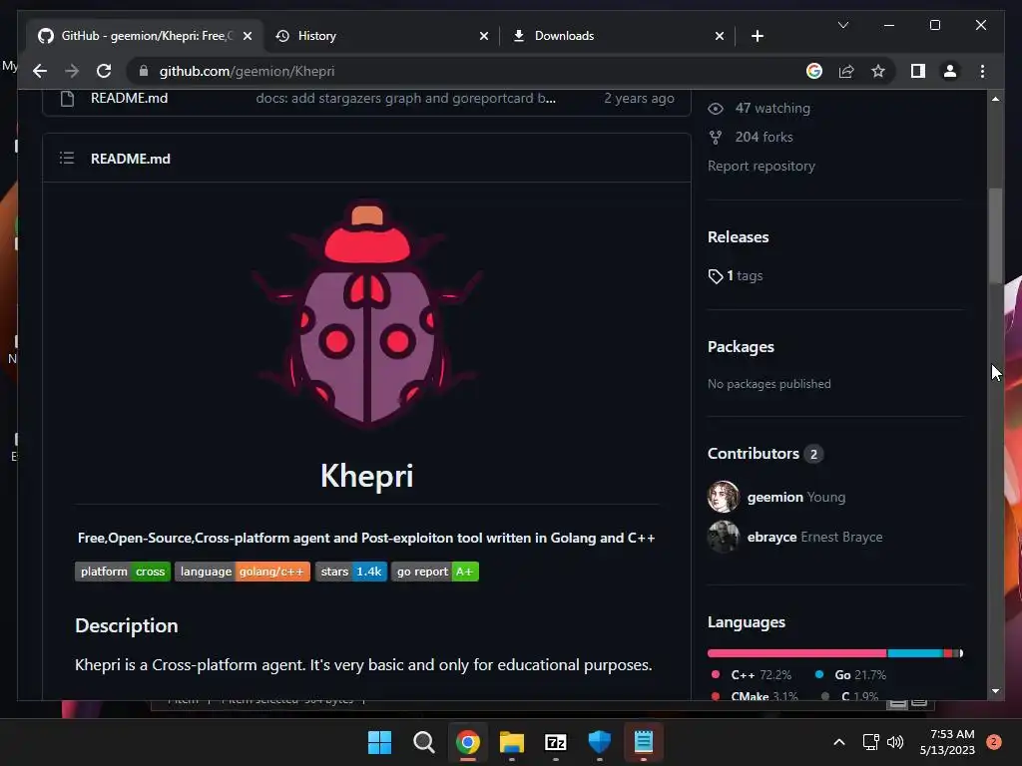Click the language golang/c++ badge
The height and width of the screenshot is (766, 1022).
tap(243, 572)
